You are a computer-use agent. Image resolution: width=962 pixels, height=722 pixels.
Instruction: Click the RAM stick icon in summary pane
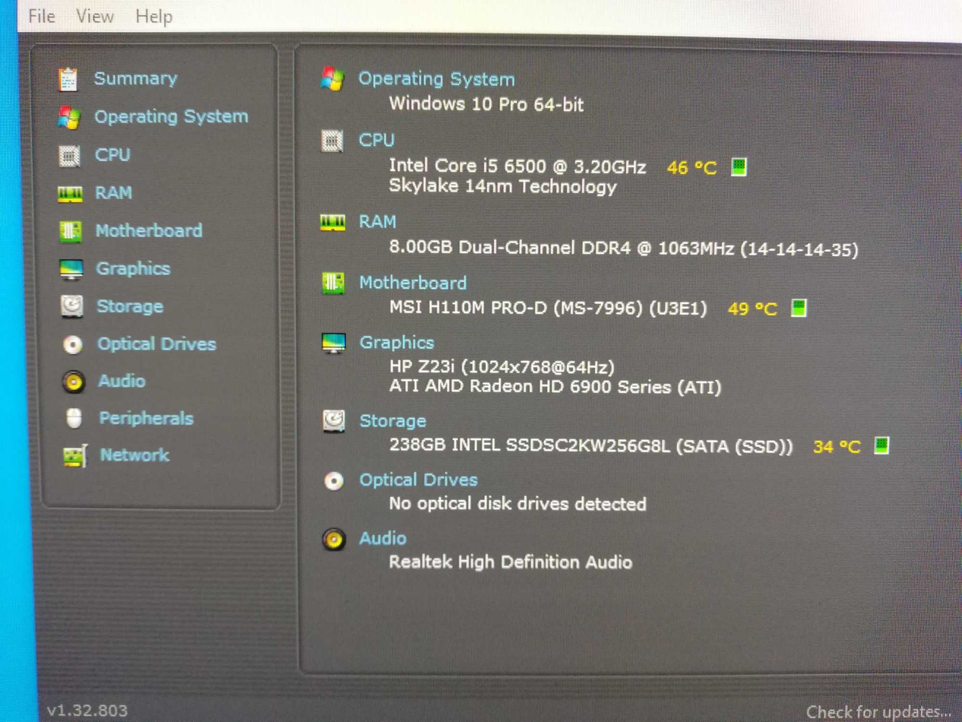(332, 223)
